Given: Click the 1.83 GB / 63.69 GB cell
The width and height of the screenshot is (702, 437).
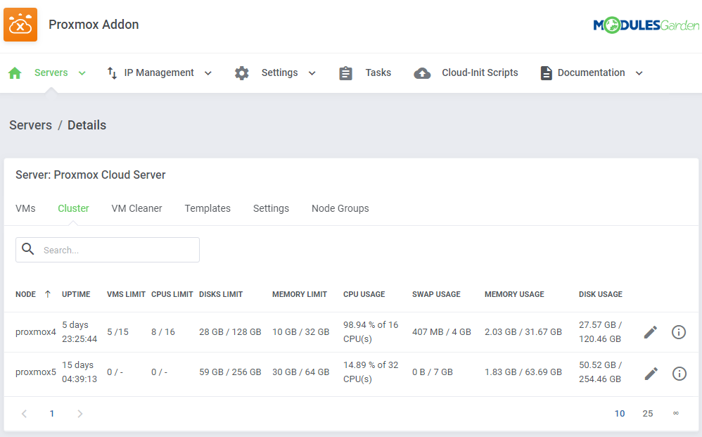Looking at the screenshot, I should [523, 372].
